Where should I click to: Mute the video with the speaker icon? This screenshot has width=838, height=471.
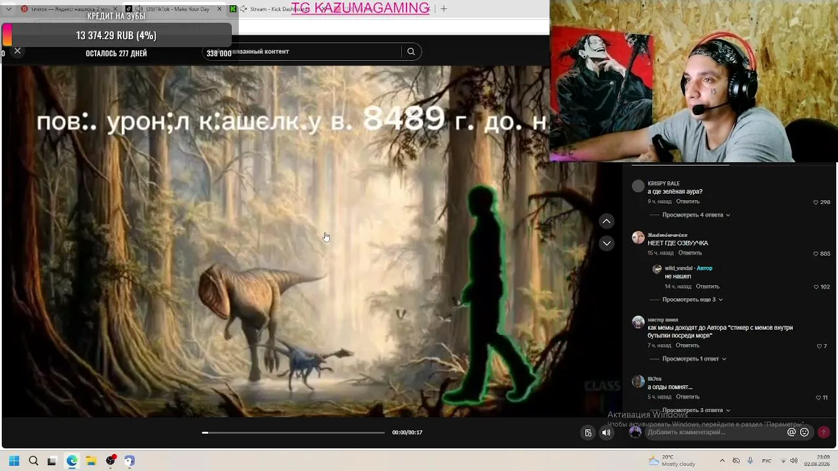pyautogui.click(x=606, y=432)
